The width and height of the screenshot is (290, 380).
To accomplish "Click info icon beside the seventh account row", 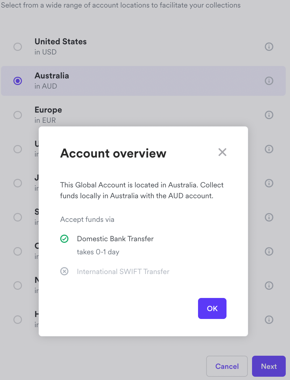I will [269, 252].
